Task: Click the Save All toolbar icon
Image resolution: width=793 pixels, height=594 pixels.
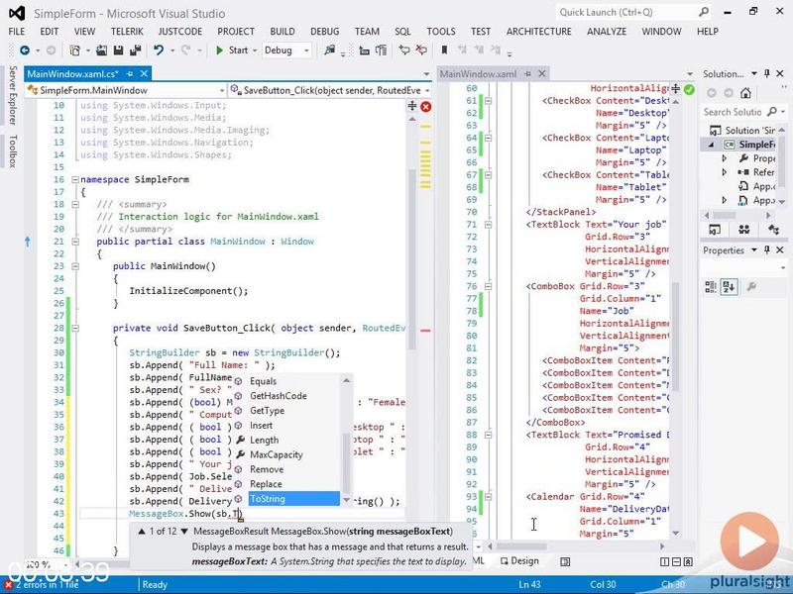Action: click(136, 50)
